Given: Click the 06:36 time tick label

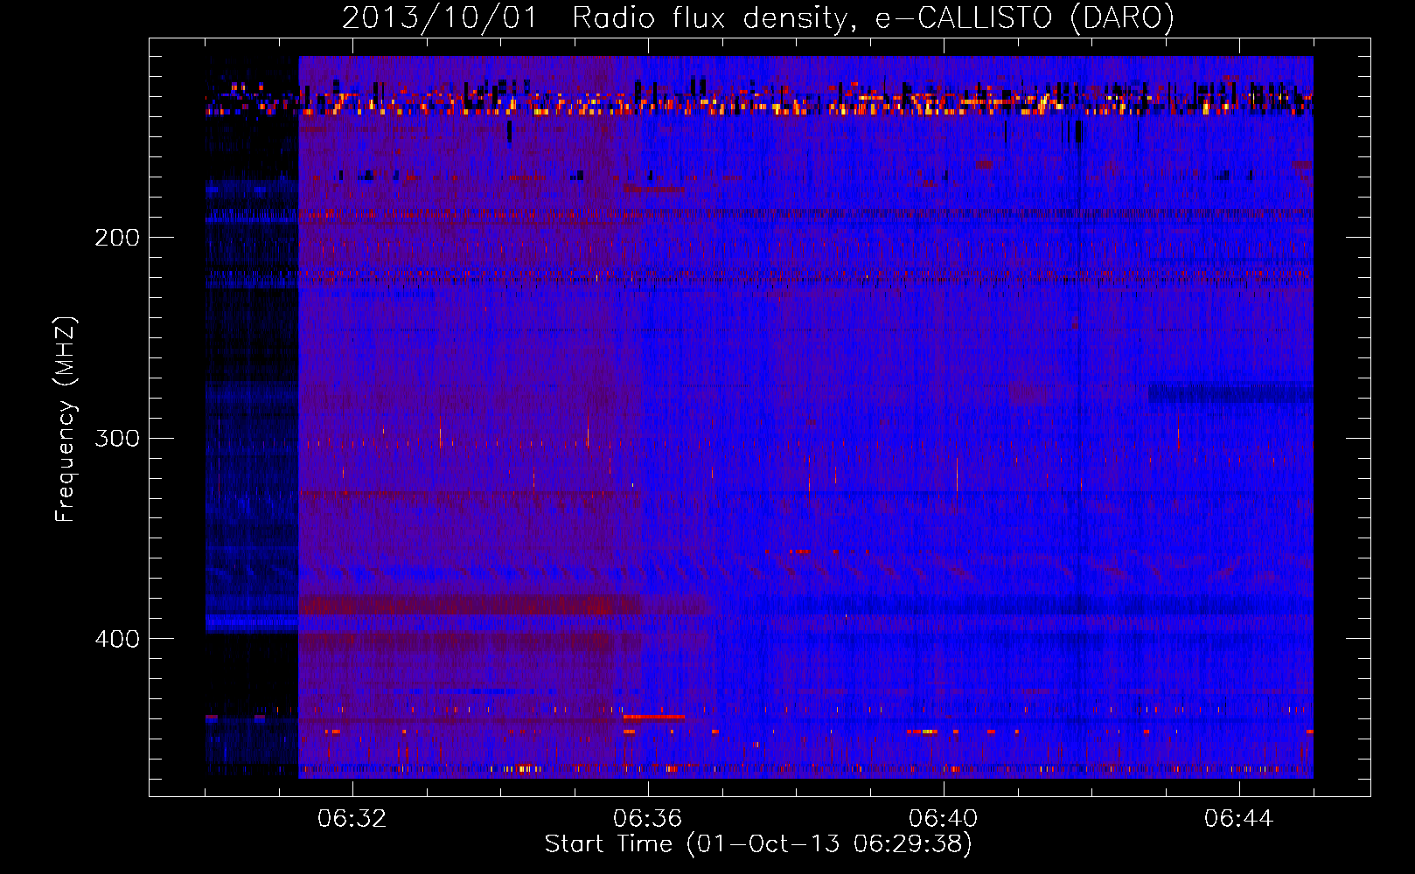Looking at the screenshot, I should [x=647, y=819].
